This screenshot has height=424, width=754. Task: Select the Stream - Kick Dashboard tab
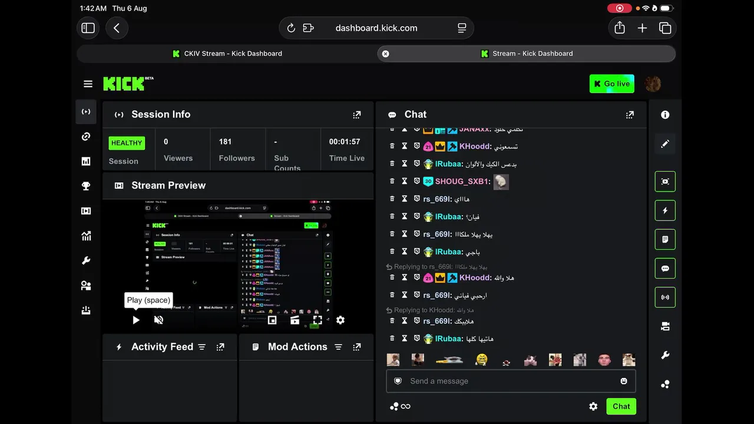(x=527, y=54)
